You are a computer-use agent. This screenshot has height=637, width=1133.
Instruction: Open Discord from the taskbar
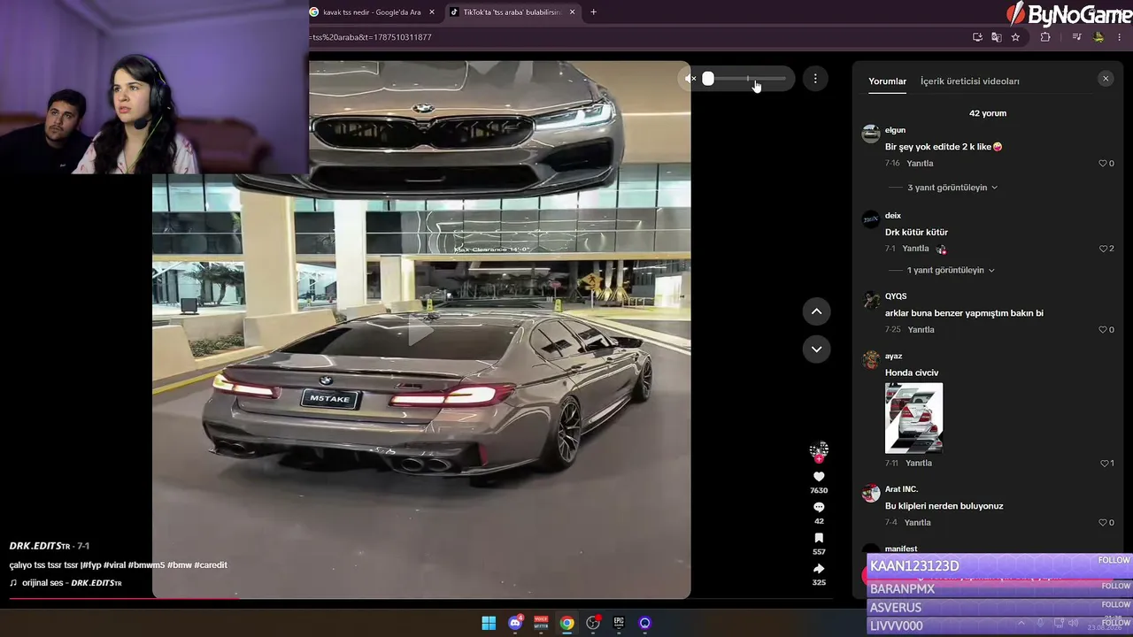(515, 623)
